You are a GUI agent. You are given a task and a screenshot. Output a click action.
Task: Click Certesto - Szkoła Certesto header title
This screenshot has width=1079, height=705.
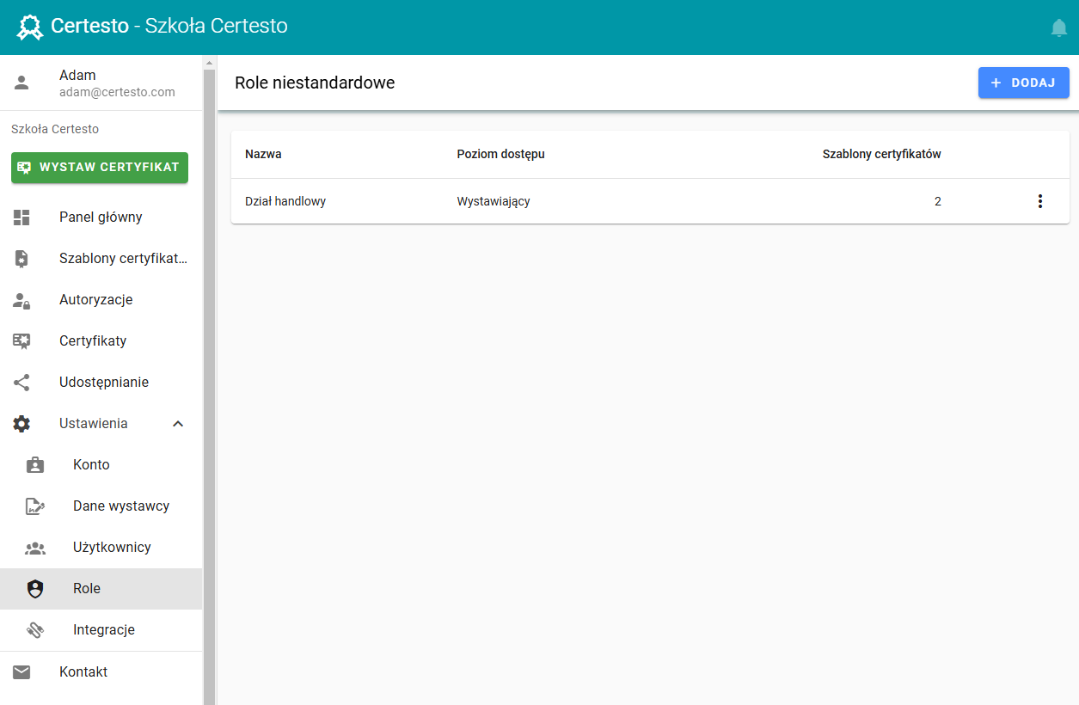(169, 27)
